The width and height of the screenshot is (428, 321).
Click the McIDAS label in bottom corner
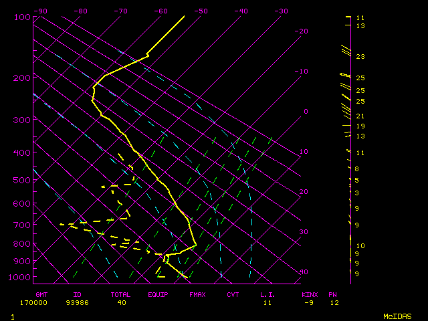[x=397, y=316]
